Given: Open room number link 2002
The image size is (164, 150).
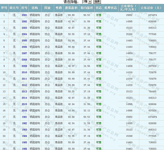Looking at the screenshot, I should [x=24, y=21].
